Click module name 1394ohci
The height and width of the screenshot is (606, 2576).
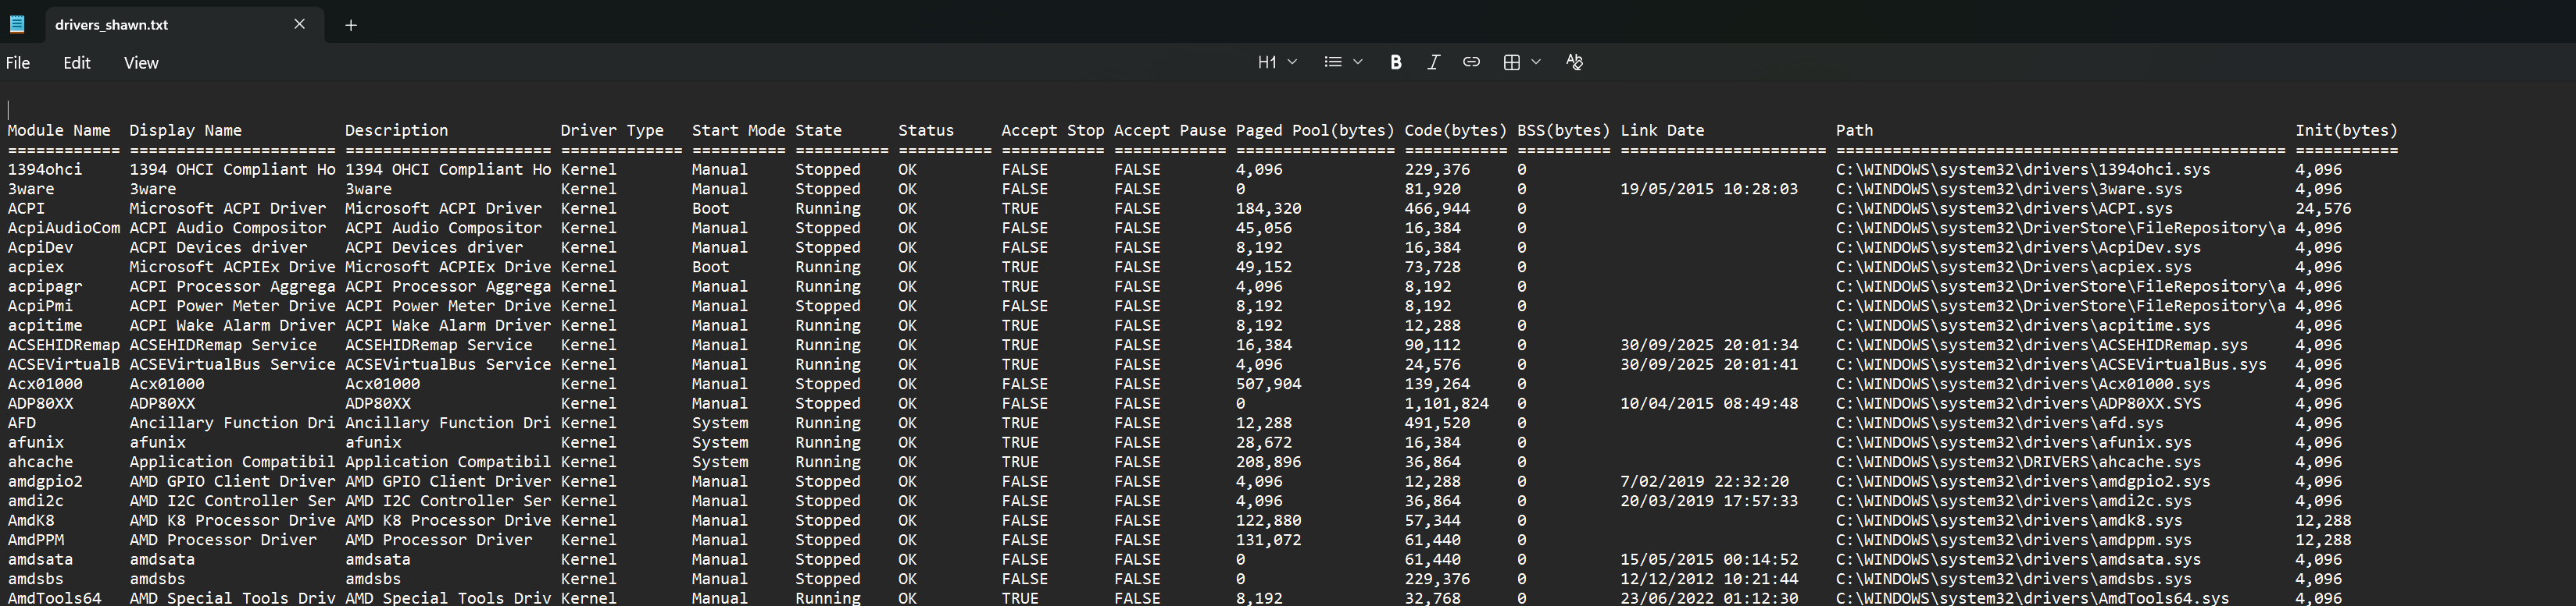pyautogui.click(x=45, y=170)
